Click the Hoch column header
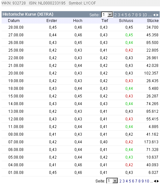This screenshot has width=160, height=185. [x=78, y=21]
